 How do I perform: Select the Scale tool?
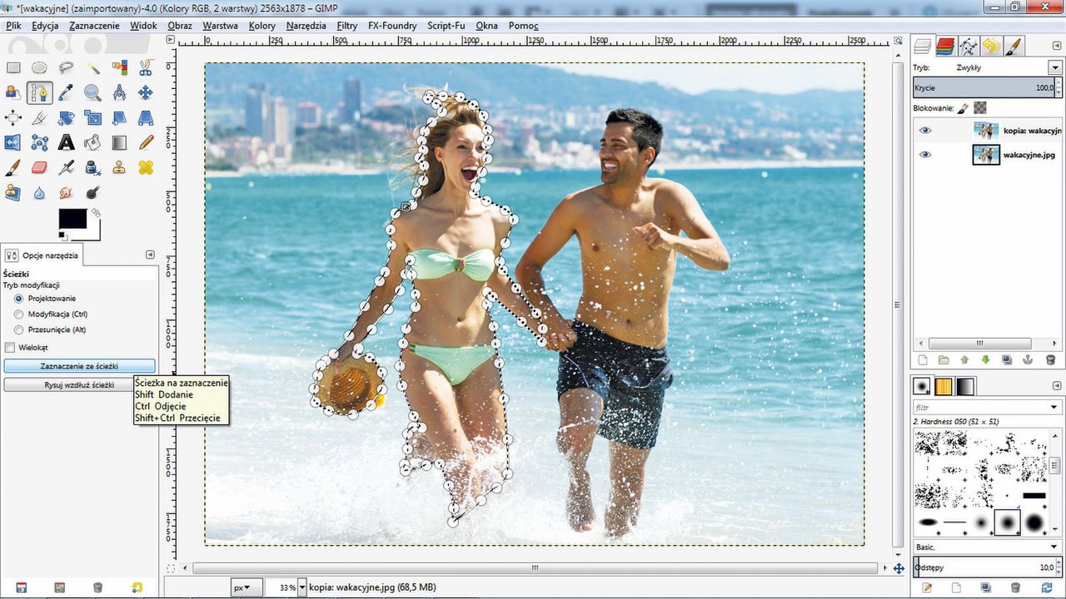pos(92,117)
